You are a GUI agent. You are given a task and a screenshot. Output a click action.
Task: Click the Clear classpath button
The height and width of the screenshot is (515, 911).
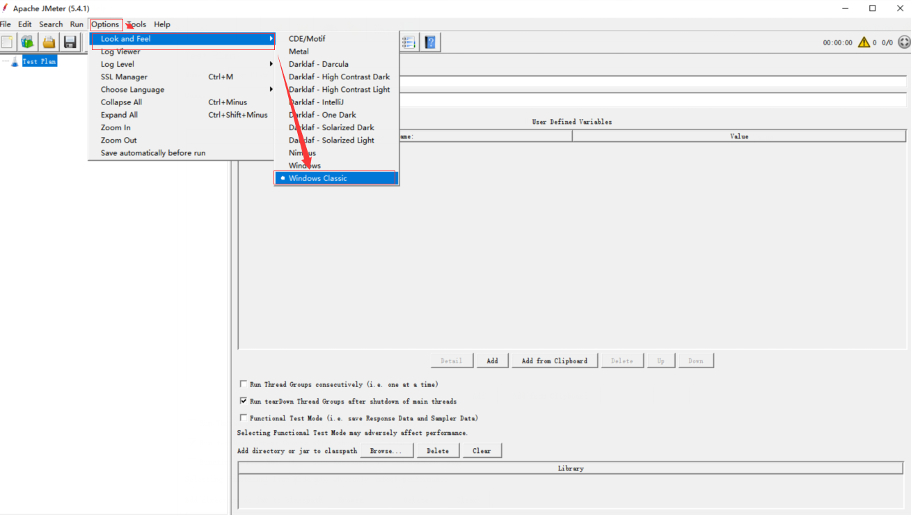point(482,451)
